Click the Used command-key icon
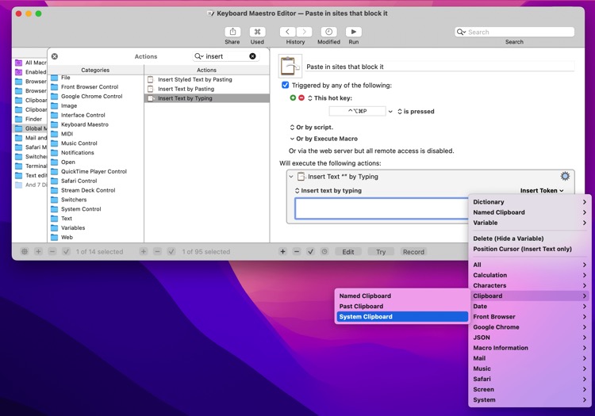This screenshot has width=595, height=416. coord(257,32)
